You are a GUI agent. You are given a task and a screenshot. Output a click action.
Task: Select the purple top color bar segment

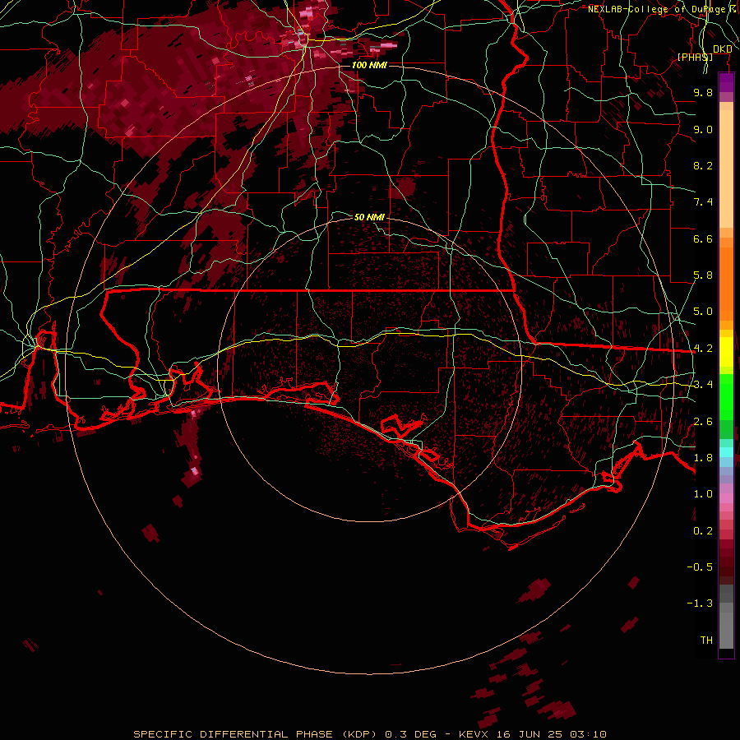[726, 82]
